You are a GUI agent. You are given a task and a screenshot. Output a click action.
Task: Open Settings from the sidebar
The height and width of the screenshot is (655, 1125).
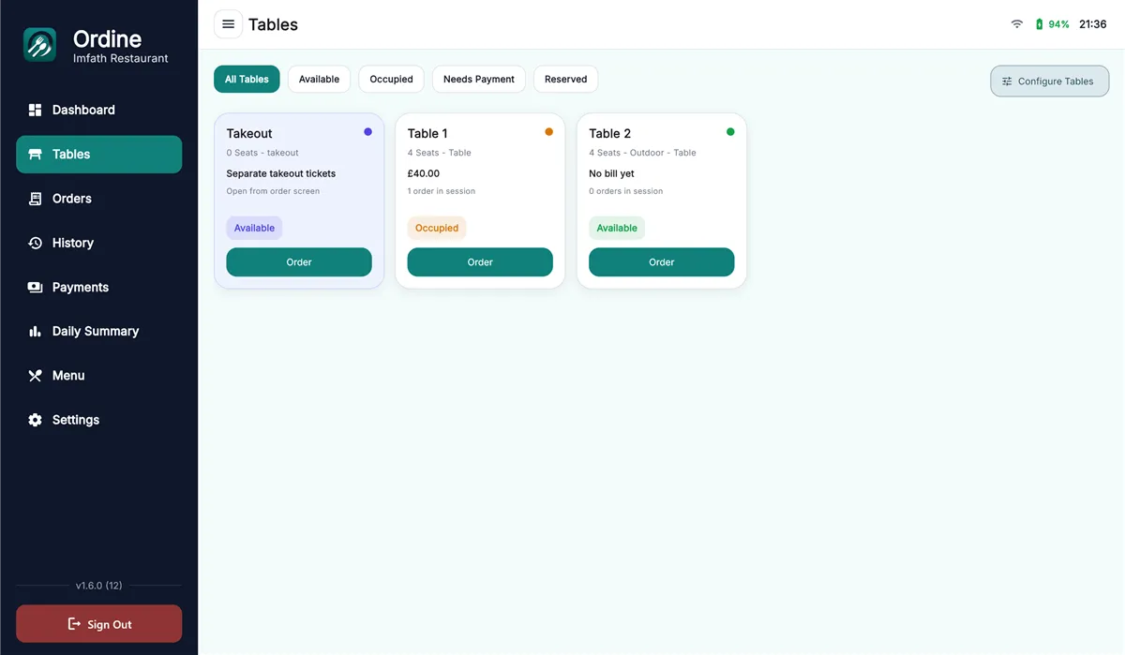(x=98, y=420)
